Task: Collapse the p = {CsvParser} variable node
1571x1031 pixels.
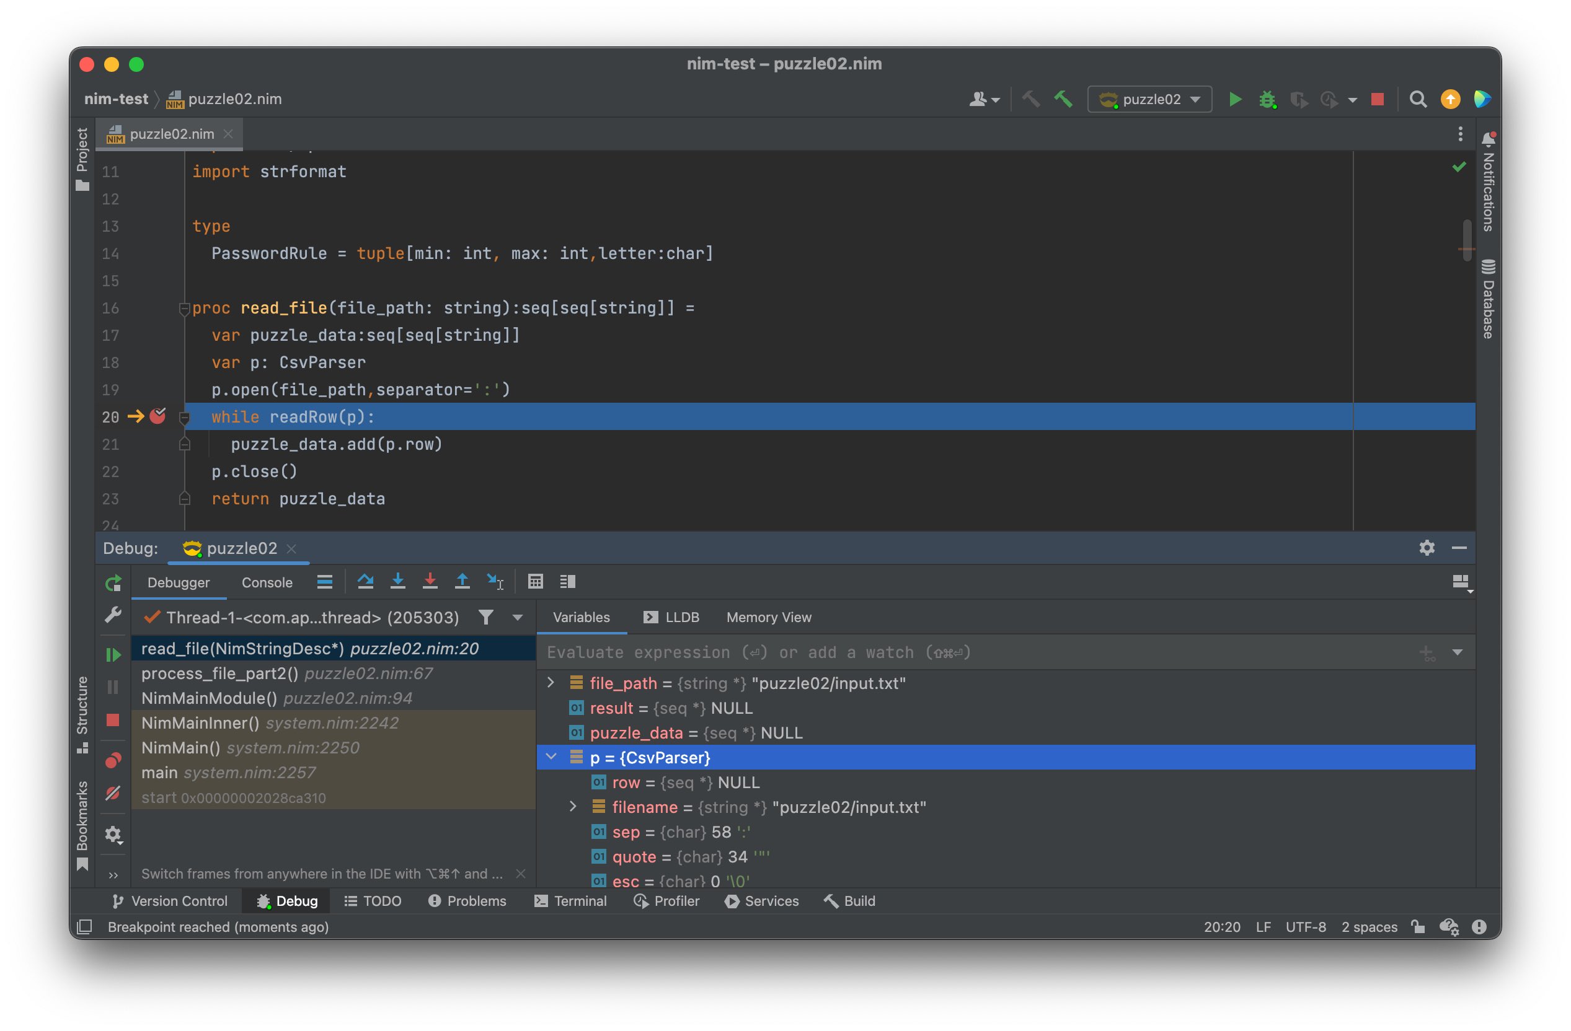Action: [551, 757]
